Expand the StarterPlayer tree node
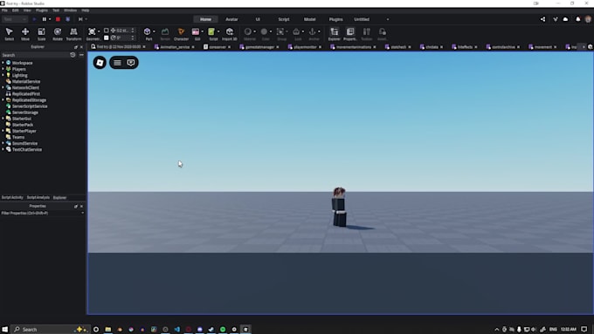This screenshot has width=594, height=334. 3,131
